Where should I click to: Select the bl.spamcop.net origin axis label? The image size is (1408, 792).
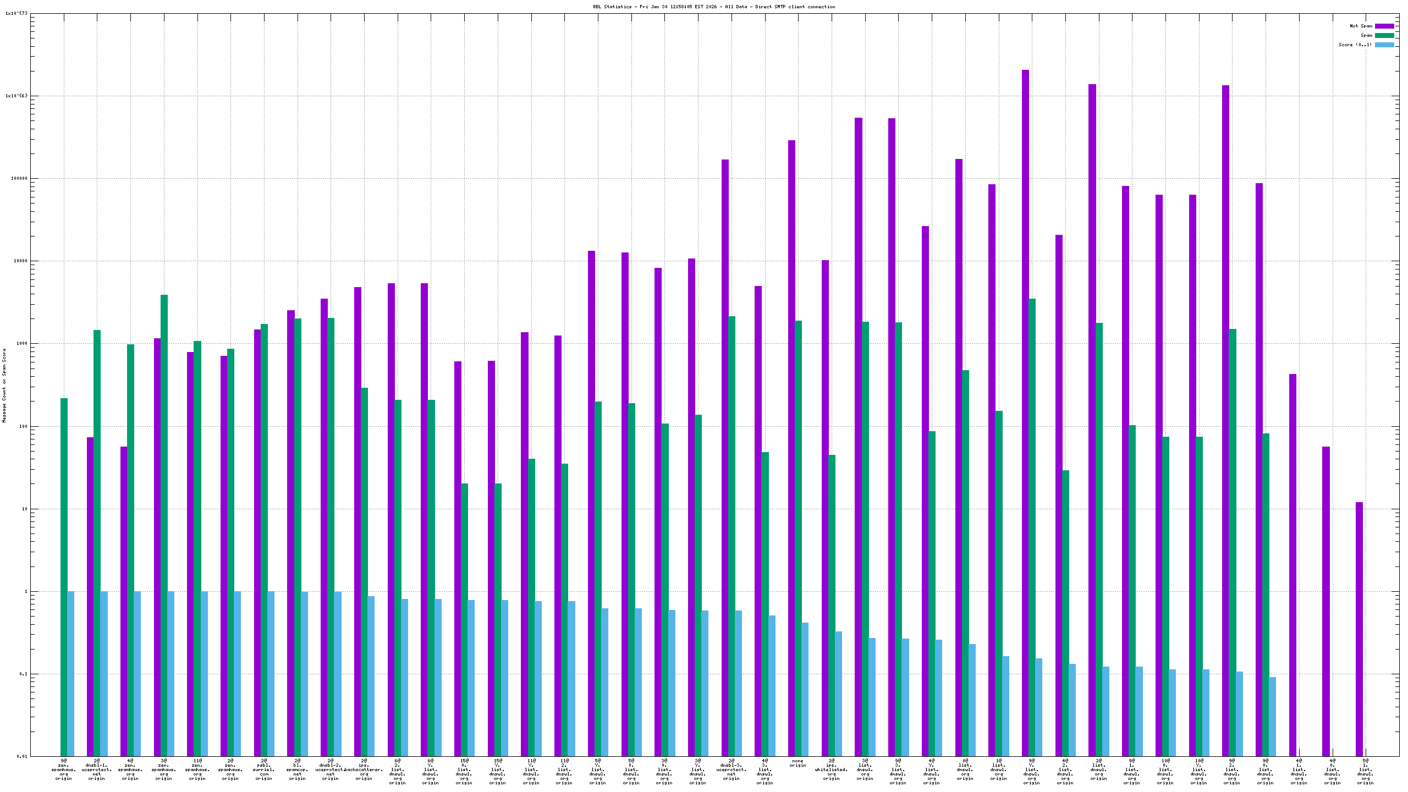pos(297,770)
